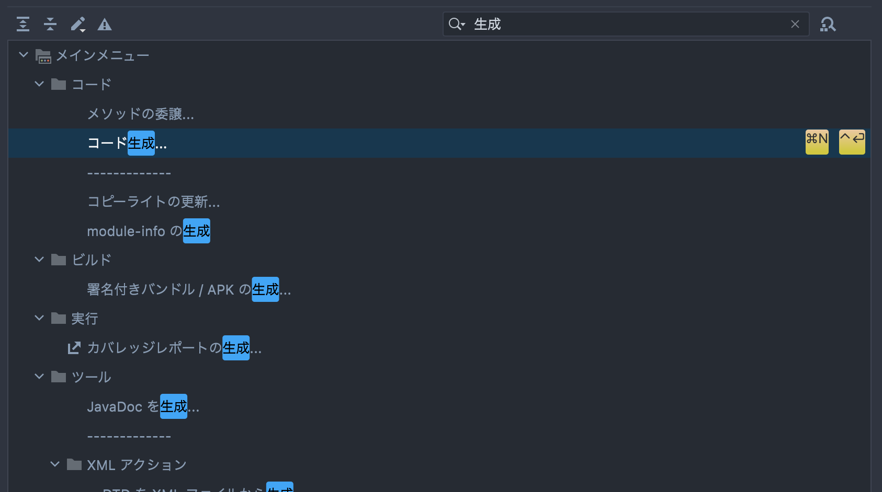The width and height of the screenshot is (882, 492).
Task: Click the ⌘N shortcut badge
Action: click(817, 142)
